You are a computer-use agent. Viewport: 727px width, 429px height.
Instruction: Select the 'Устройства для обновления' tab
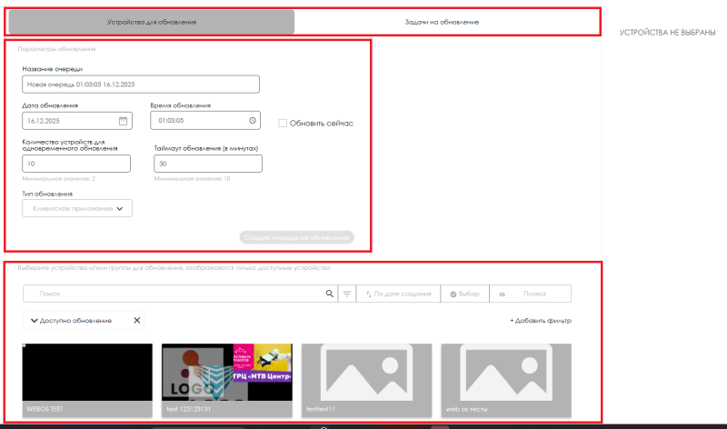[150, 21]
